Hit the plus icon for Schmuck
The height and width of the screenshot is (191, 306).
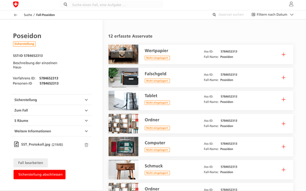point(284,170)
